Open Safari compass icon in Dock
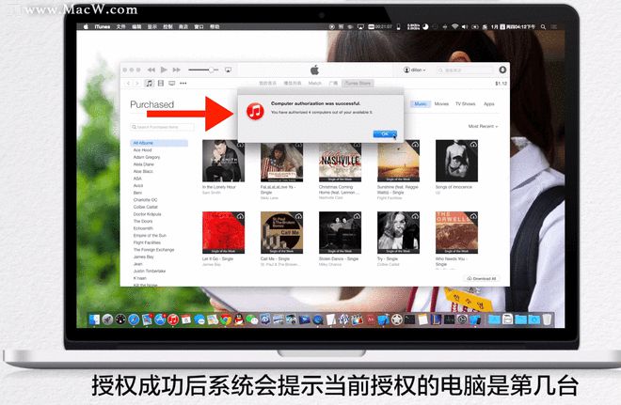This screenshot has height=405, width=621. click(x=134, y=319)
